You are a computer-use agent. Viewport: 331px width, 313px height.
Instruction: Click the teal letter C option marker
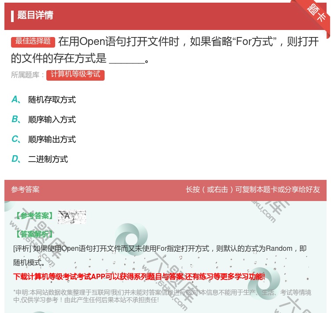15,139
